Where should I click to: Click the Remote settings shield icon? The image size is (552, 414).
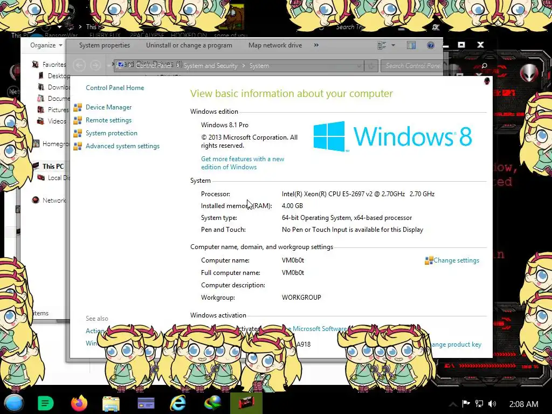click(78, 120)
